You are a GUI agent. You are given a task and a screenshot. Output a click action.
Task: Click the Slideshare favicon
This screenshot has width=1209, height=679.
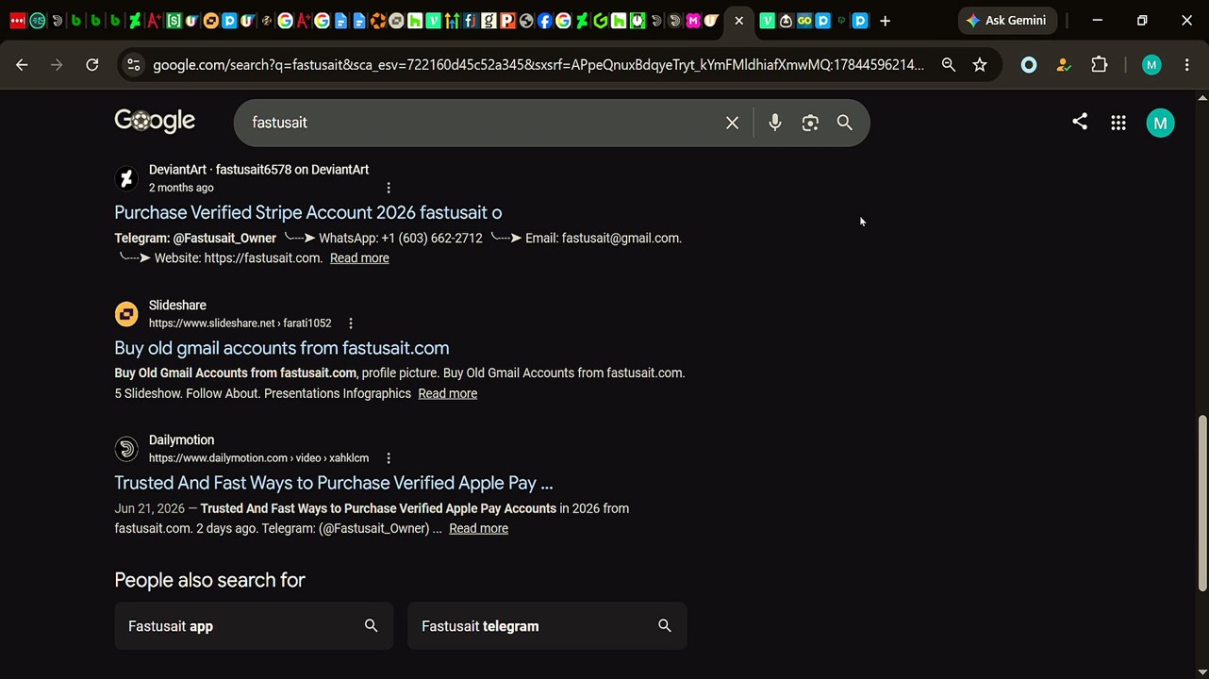tap(126, 314)
